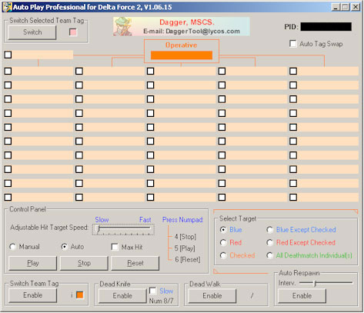The width and height of the screenshot is (364, 313).
Task: Click Enable in the Auto Respawn group
Action: [302, 296]
